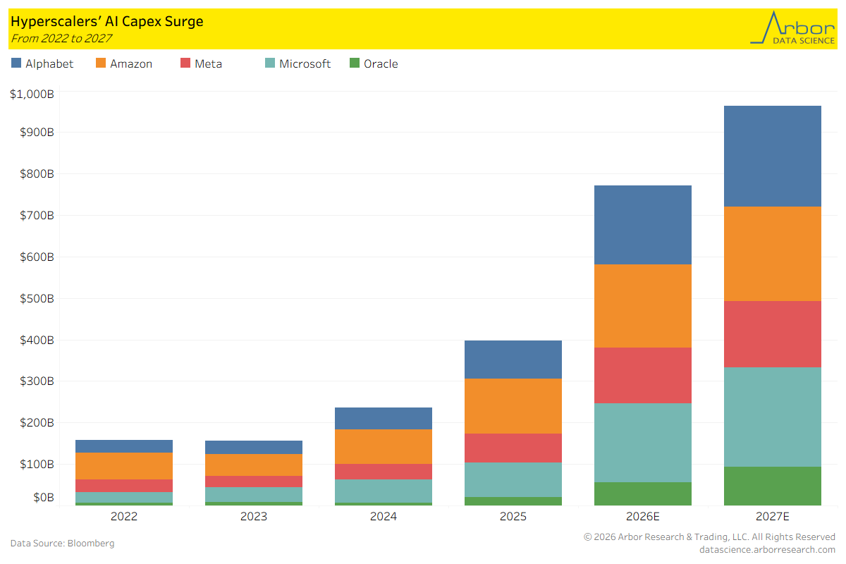The image size is (846, 564).
Task: Select the Oracle segment of the 2027E bar
Action: (x=773, y=486)
